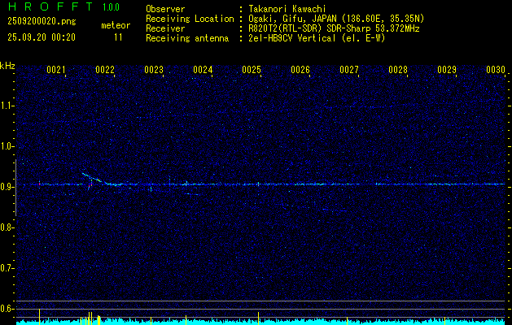
Task: Click time marker 0024
Action: pos(203,70)
